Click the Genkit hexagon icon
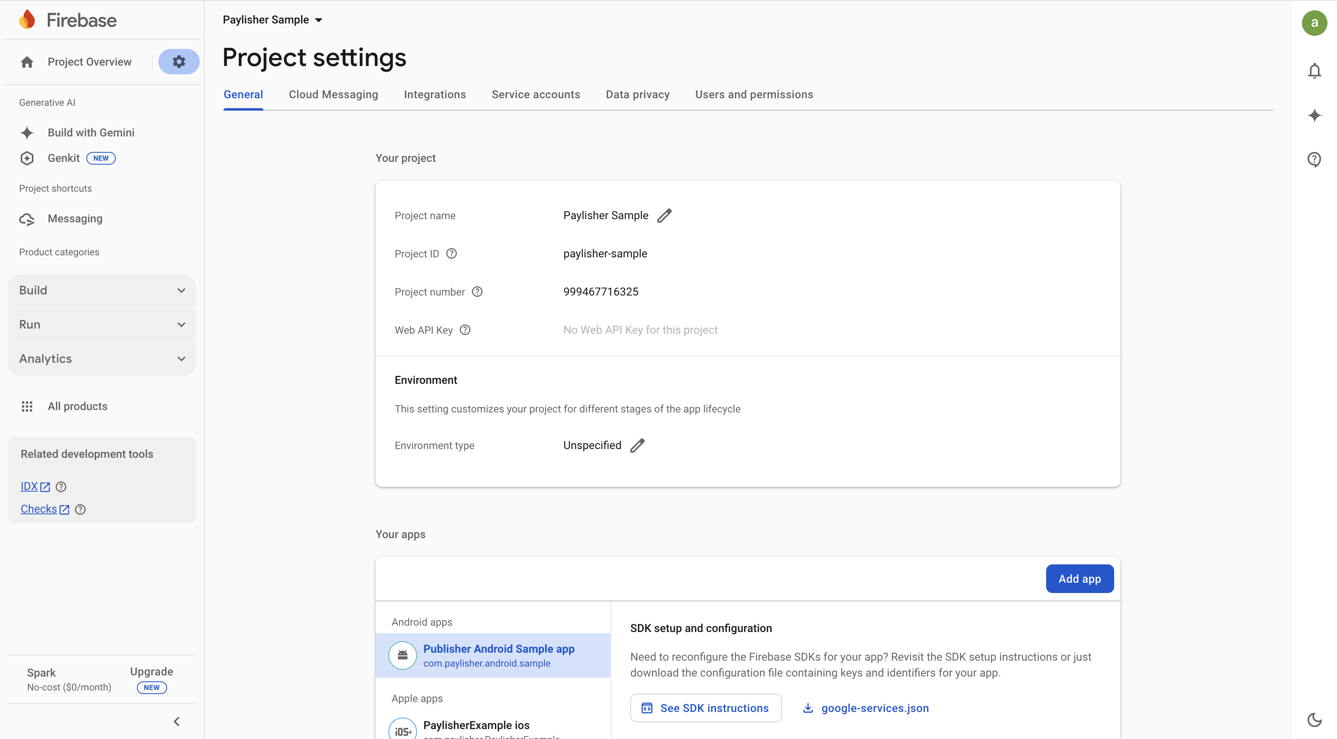The image size is (1337, 739). (x=27, y=158)
